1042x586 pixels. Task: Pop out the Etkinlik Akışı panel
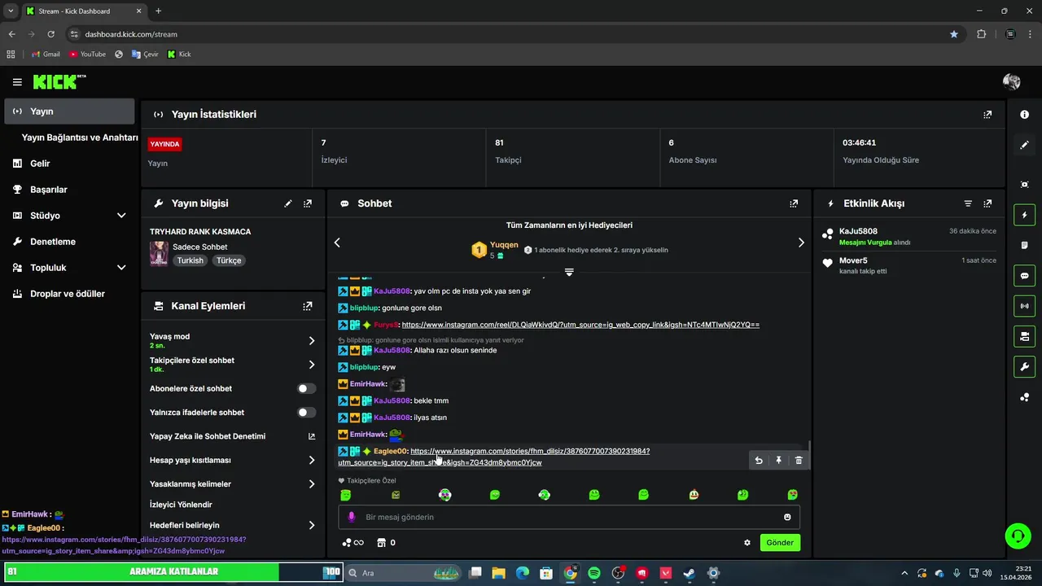(987, 203)
